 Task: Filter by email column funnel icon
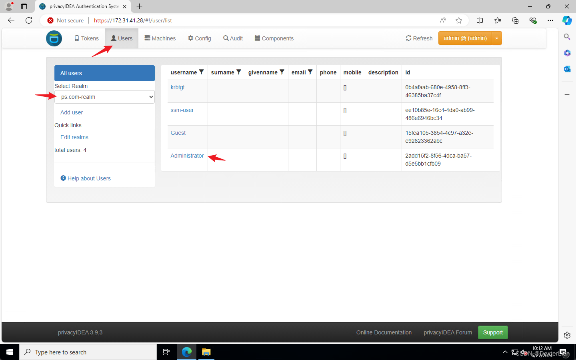pos(310,72)
